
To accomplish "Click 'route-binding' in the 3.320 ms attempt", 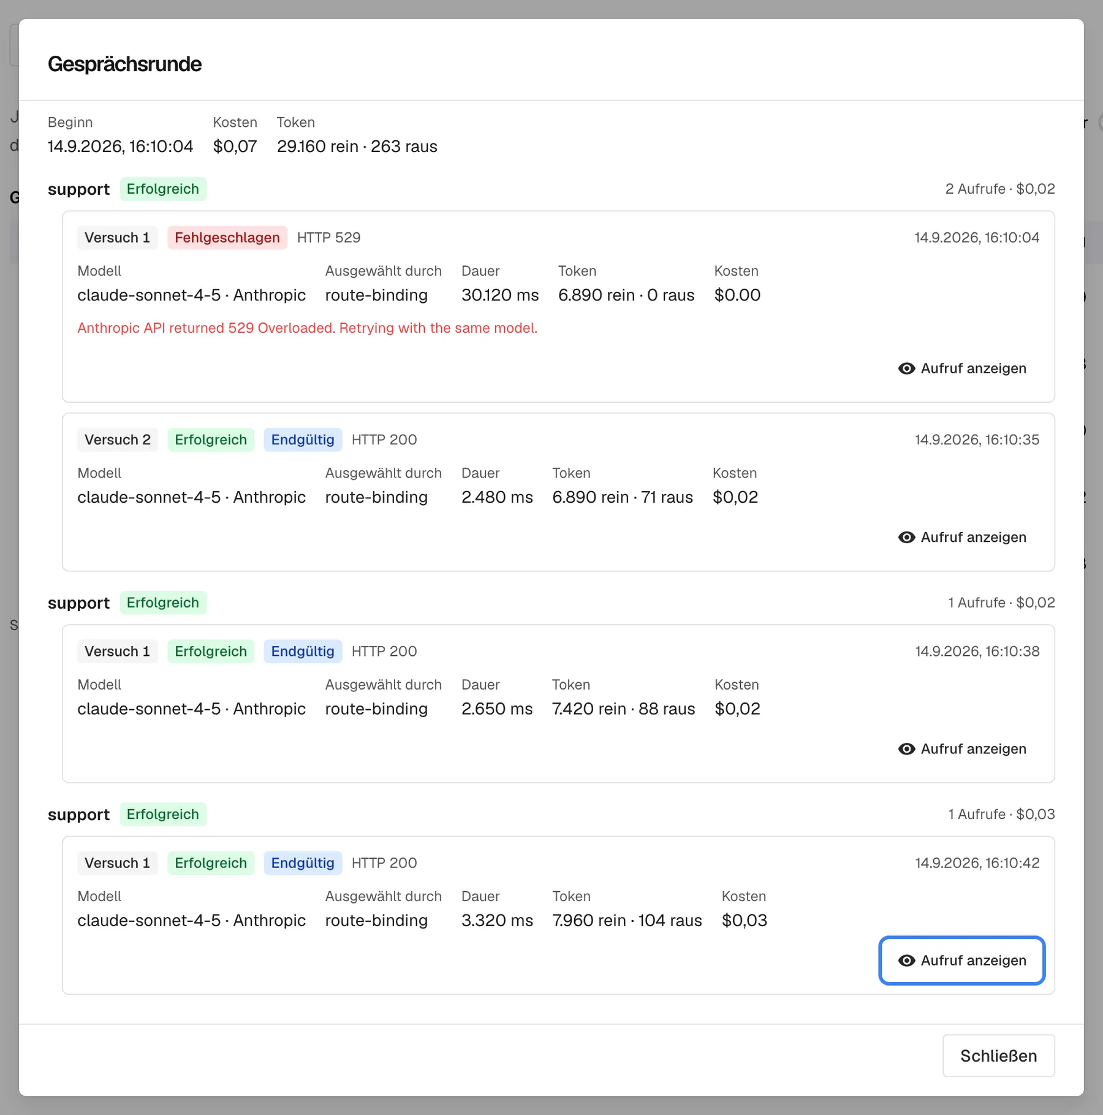I will click(376, 920).
